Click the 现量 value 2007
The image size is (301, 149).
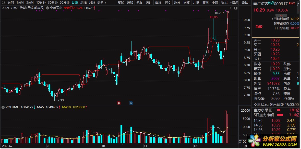click(x=275, y=79)
